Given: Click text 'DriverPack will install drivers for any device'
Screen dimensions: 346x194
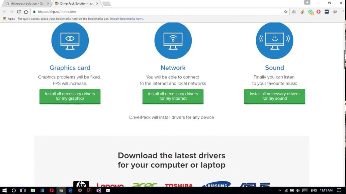Looking at the screenshot, I should pos(172,117).
